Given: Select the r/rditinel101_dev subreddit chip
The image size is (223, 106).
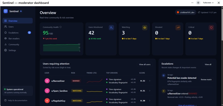Looking at the screenshot, I should point(186,12).
